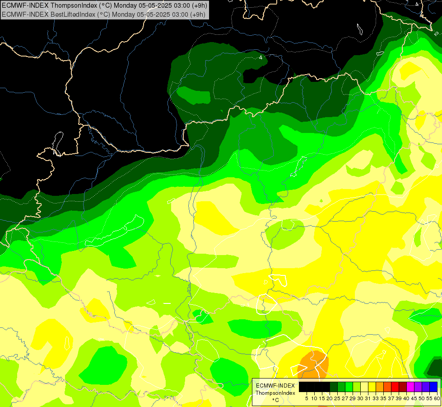The image size is (442, 407).
Task: Select the purple legend swatch for 45-50
Action: click(418, 387)
